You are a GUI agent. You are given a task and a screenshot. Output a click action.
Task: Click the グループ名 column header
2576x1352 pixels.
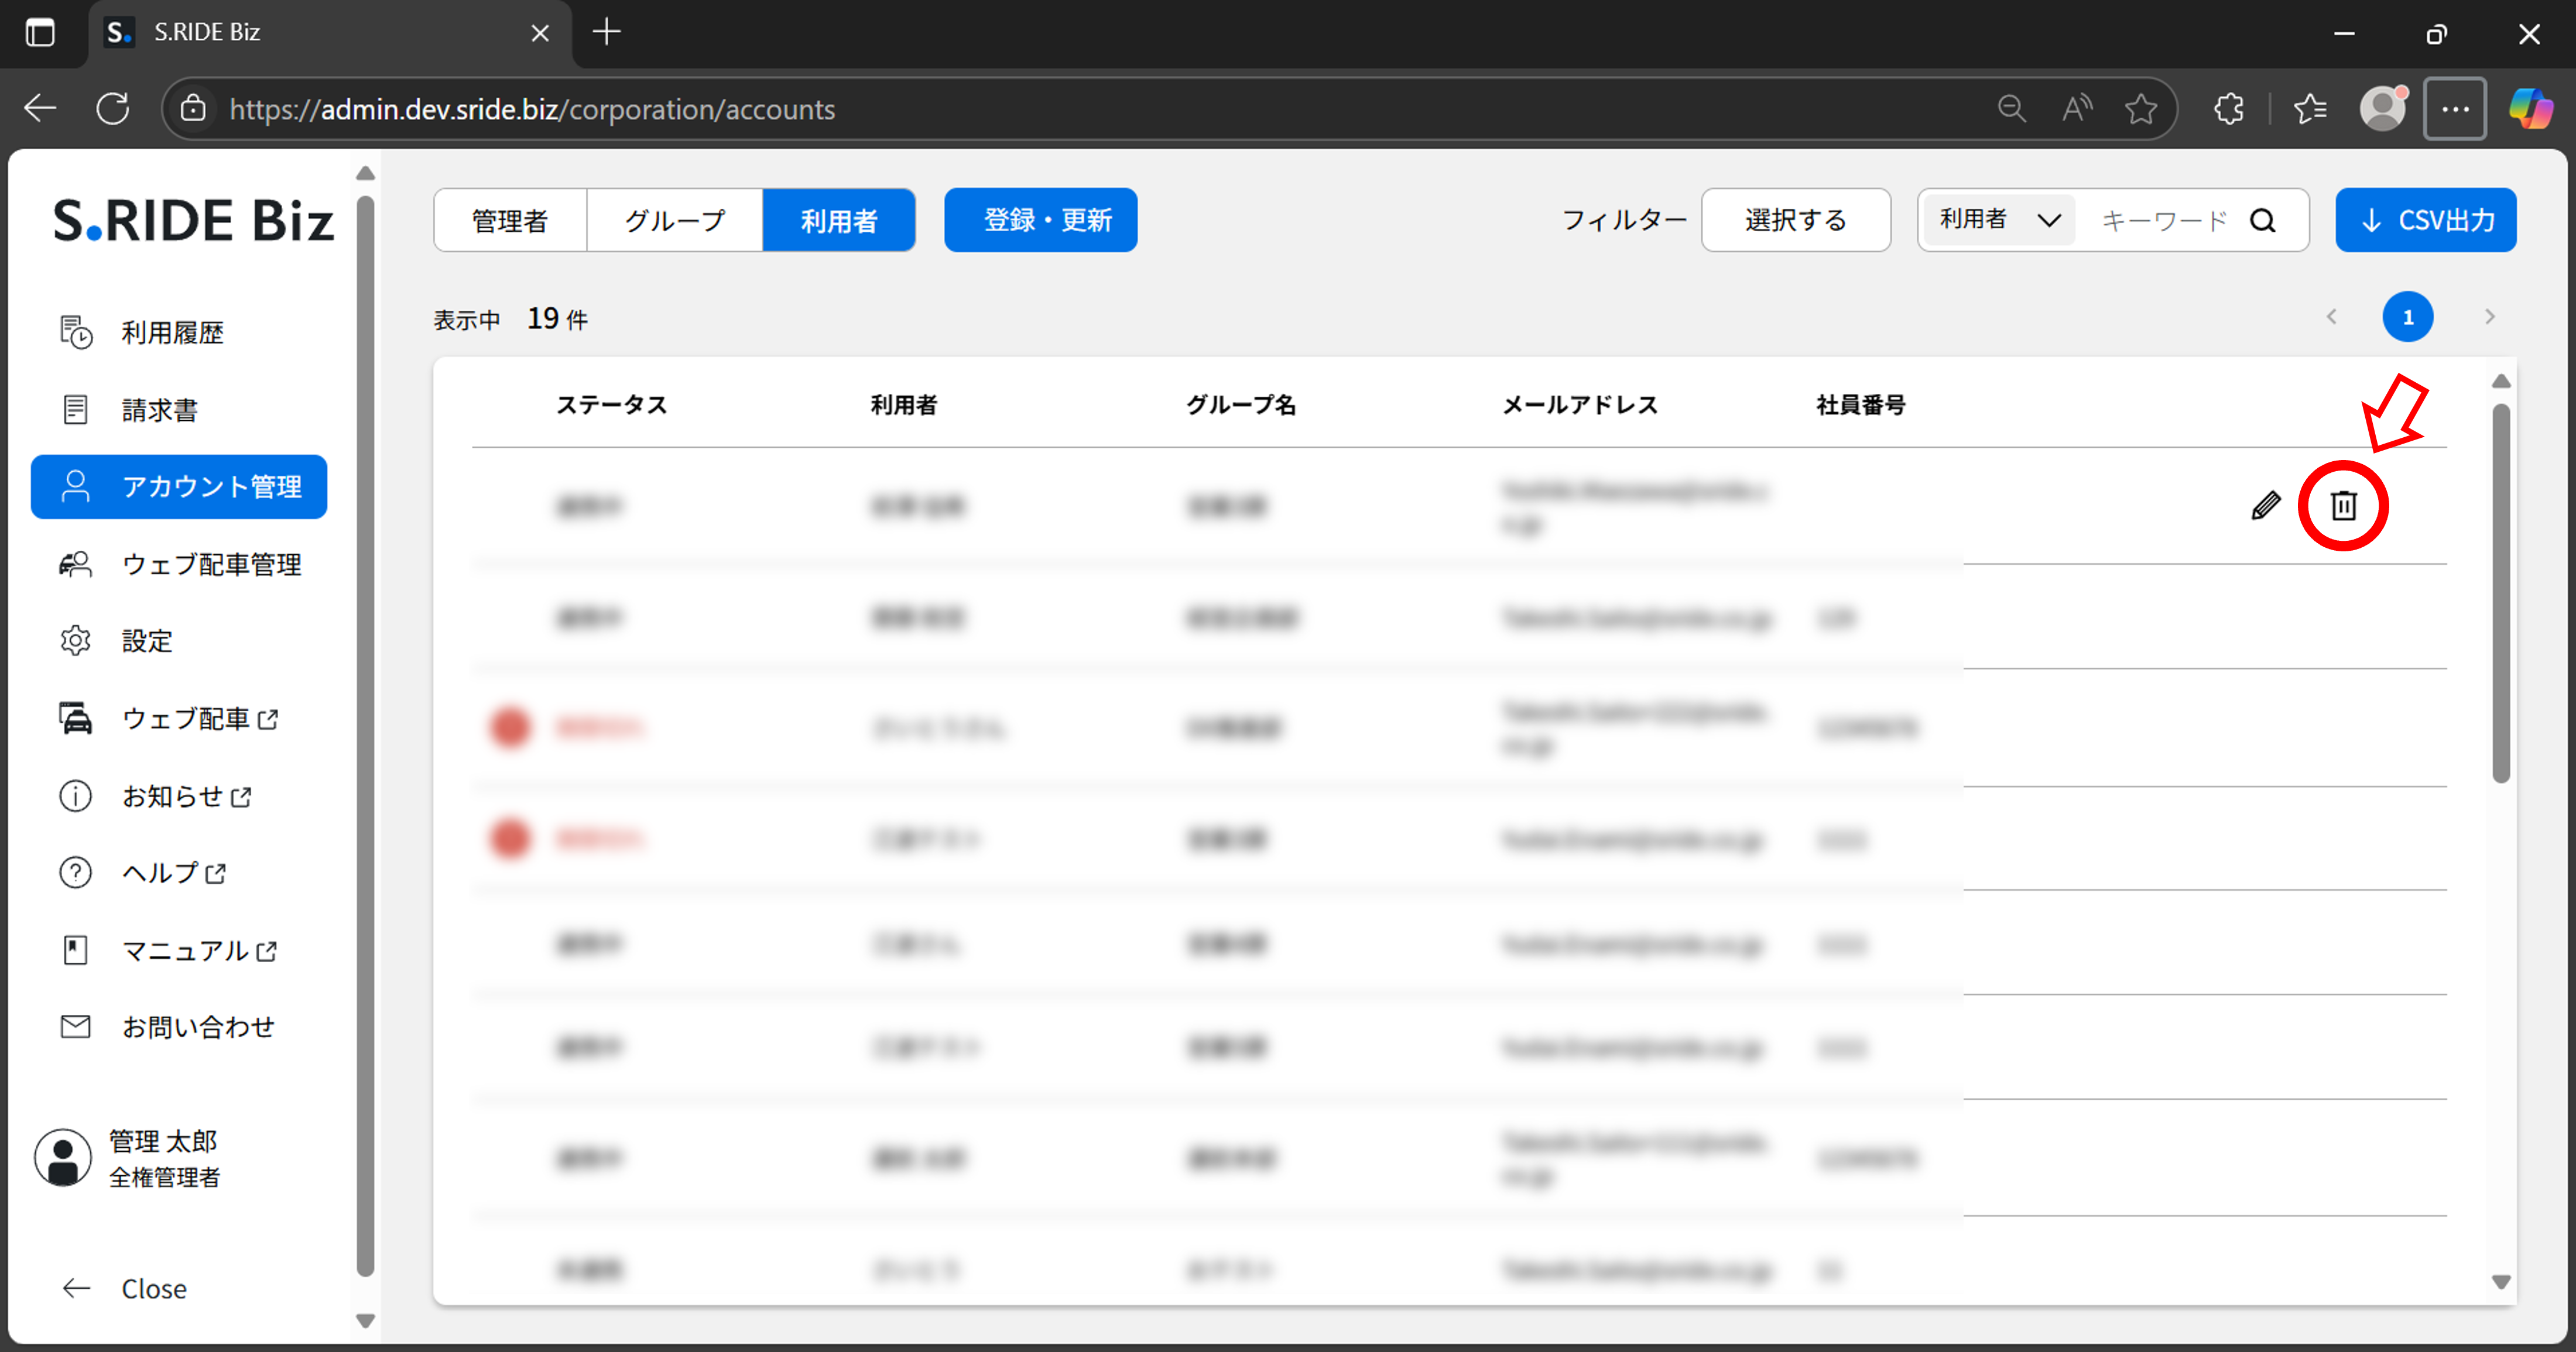coord(1241,404)
